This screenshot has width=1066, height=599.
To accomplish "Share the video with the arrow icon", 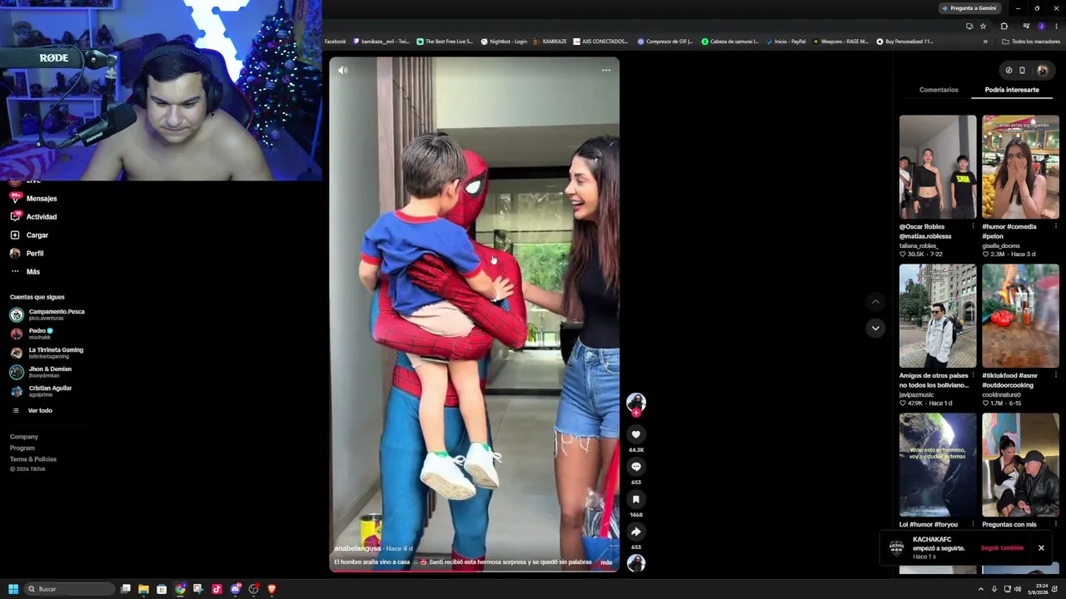I will pyautogui.click(x=635, y=532).
